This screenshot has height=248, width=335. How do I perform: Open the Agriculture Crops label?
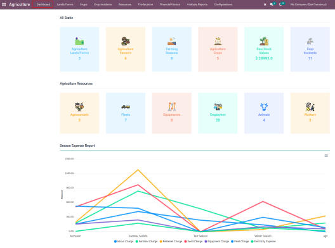tap(218, 51)
